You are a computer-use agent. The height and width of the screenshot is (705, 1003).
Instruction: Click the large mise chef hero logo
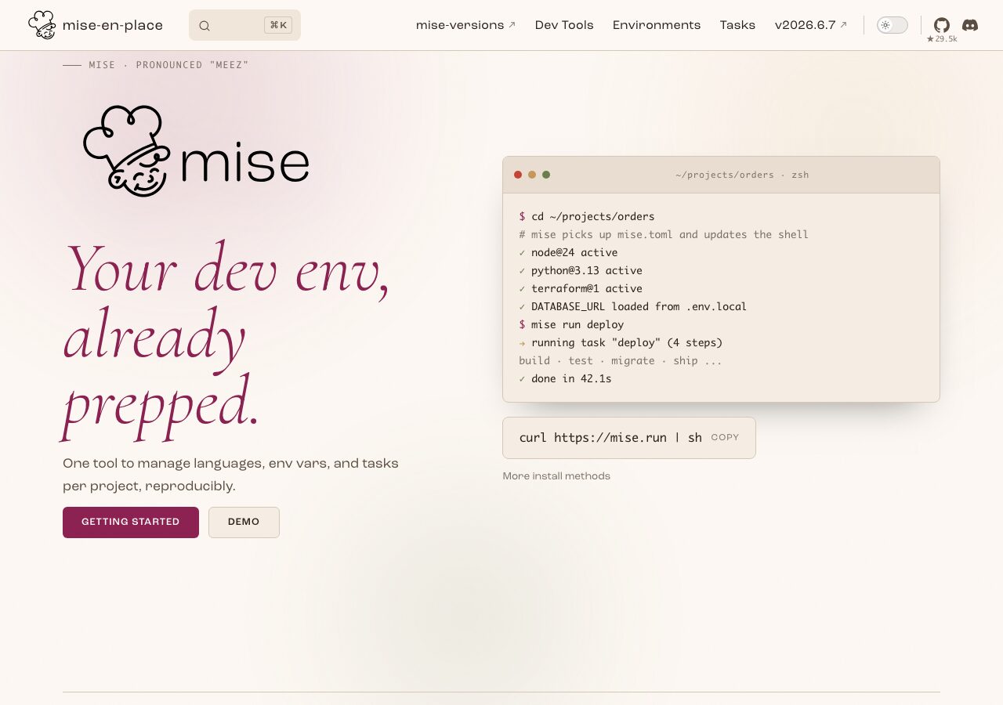point(196,150)
